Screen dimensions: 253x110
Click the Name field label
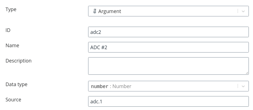(x=13, y=46)
